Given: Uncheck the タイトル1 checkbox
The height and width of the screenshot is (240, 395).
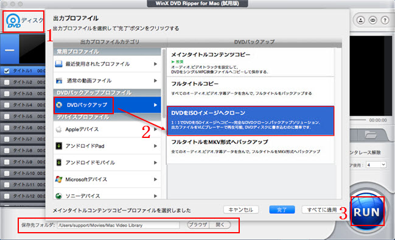Looking at the screenshot, I should pos(7,71).
